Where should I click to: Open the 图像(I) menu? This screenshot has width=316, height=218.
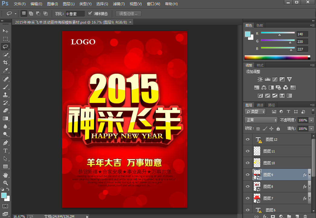(52, 4)
